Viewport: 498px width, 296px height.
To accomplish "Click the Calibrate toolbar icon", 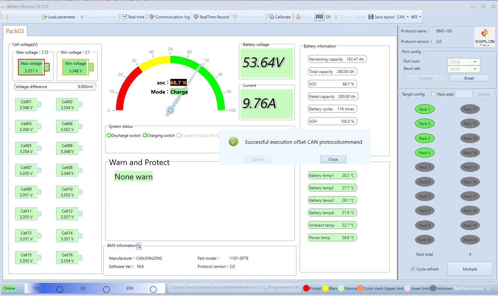I will (271, 17).
